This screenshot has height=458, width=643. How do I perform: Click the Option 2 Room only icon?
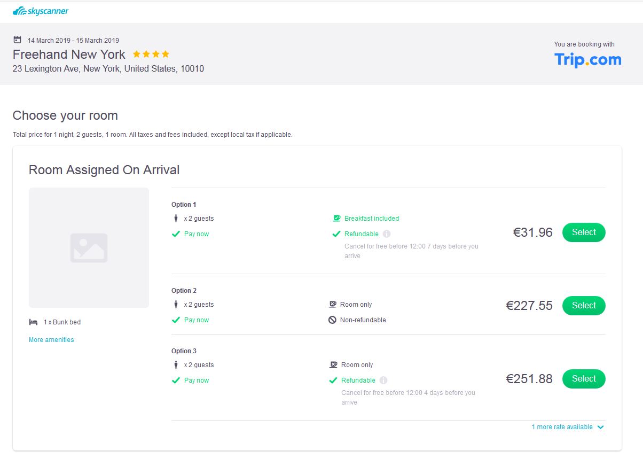332,305
